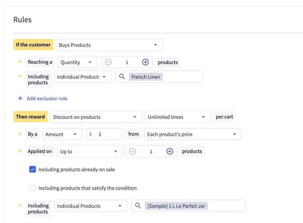303x223 pixels.
Task: Expand the Each product's price dropdown
Action: 193,134
